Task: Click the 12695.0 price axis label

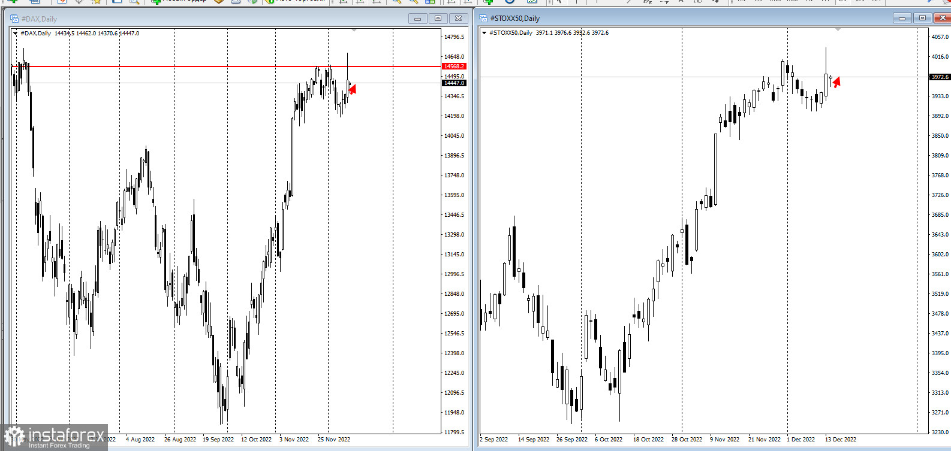Action: (x=454, y=314)
